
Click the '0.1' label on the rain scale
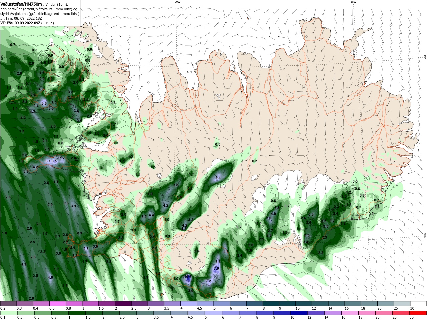[3, 317]
